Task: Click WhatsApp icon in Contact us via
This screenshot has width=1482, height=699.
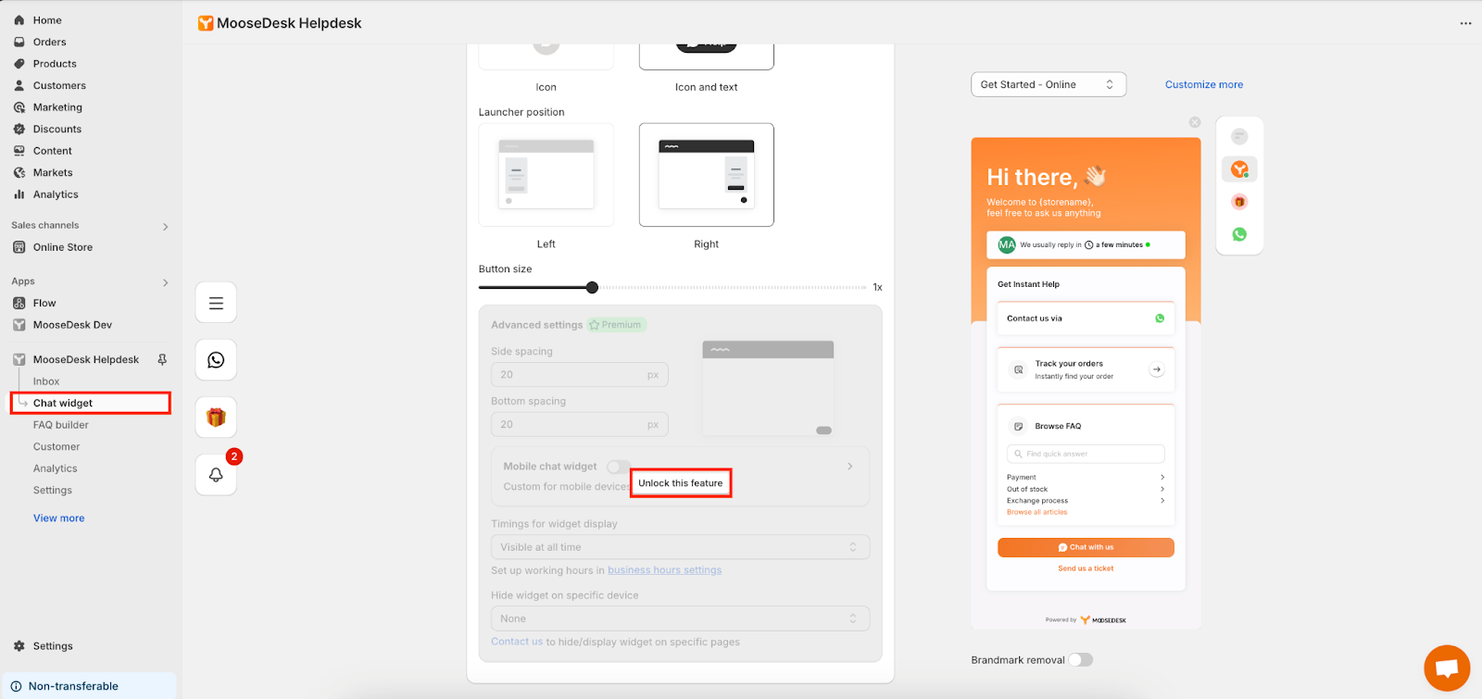Action: 1160,318
